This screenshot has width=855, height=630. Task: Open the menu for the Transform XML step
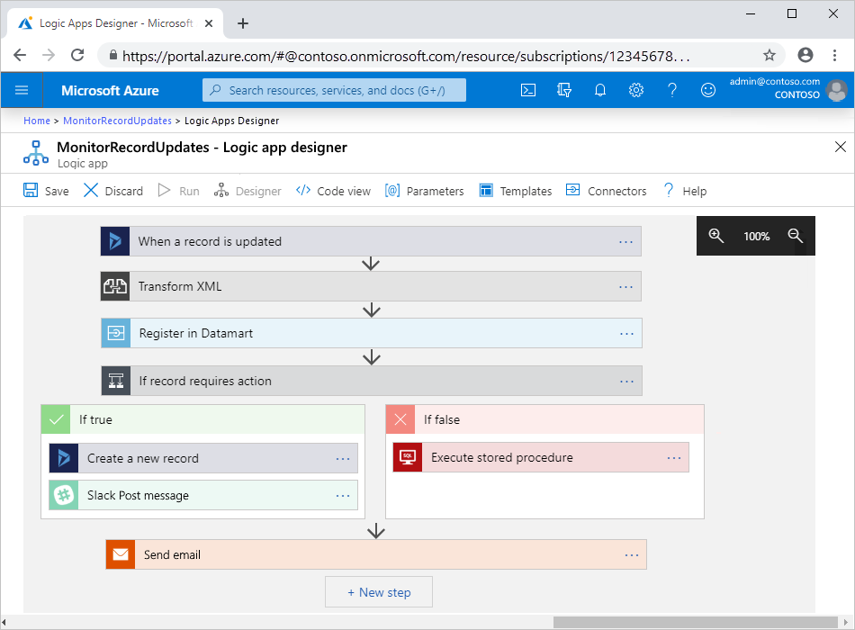pos(626,286)
